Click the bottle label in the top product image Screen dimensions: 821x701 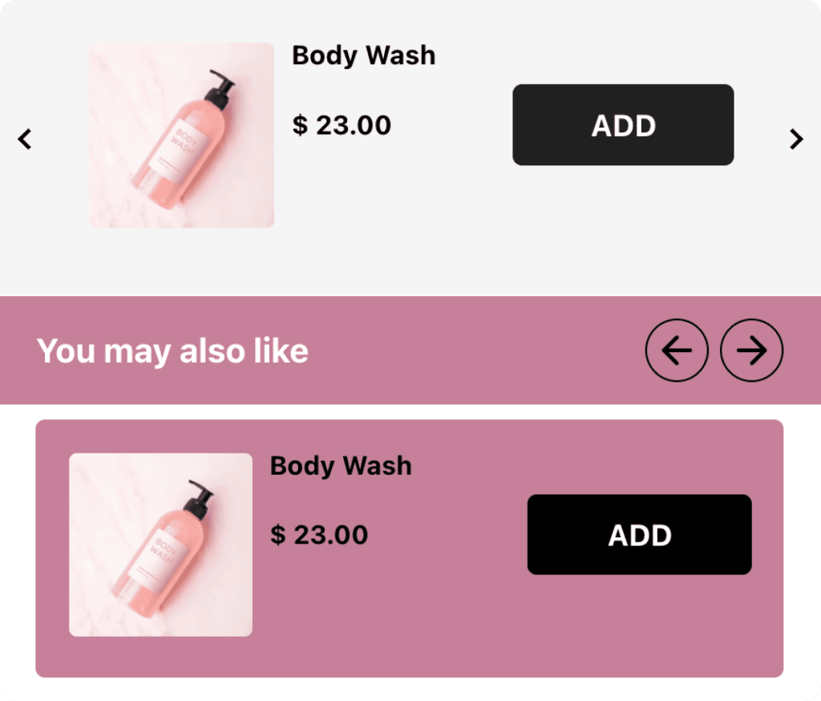(189, 143)
